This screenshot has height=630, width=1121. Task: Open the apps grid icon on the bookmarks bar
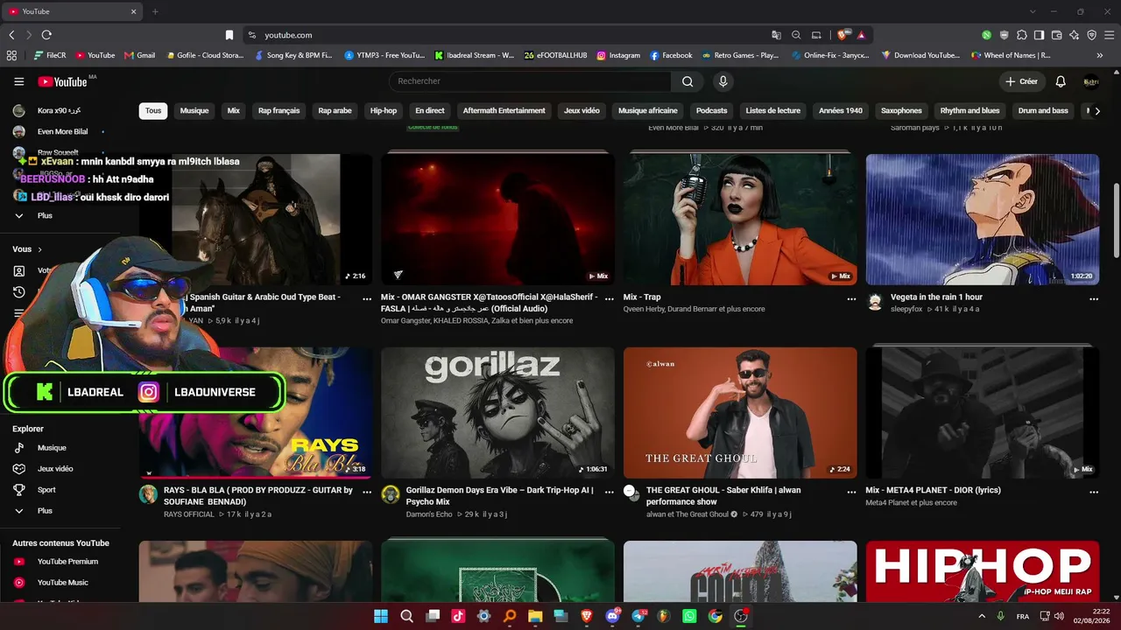point(11,55)
